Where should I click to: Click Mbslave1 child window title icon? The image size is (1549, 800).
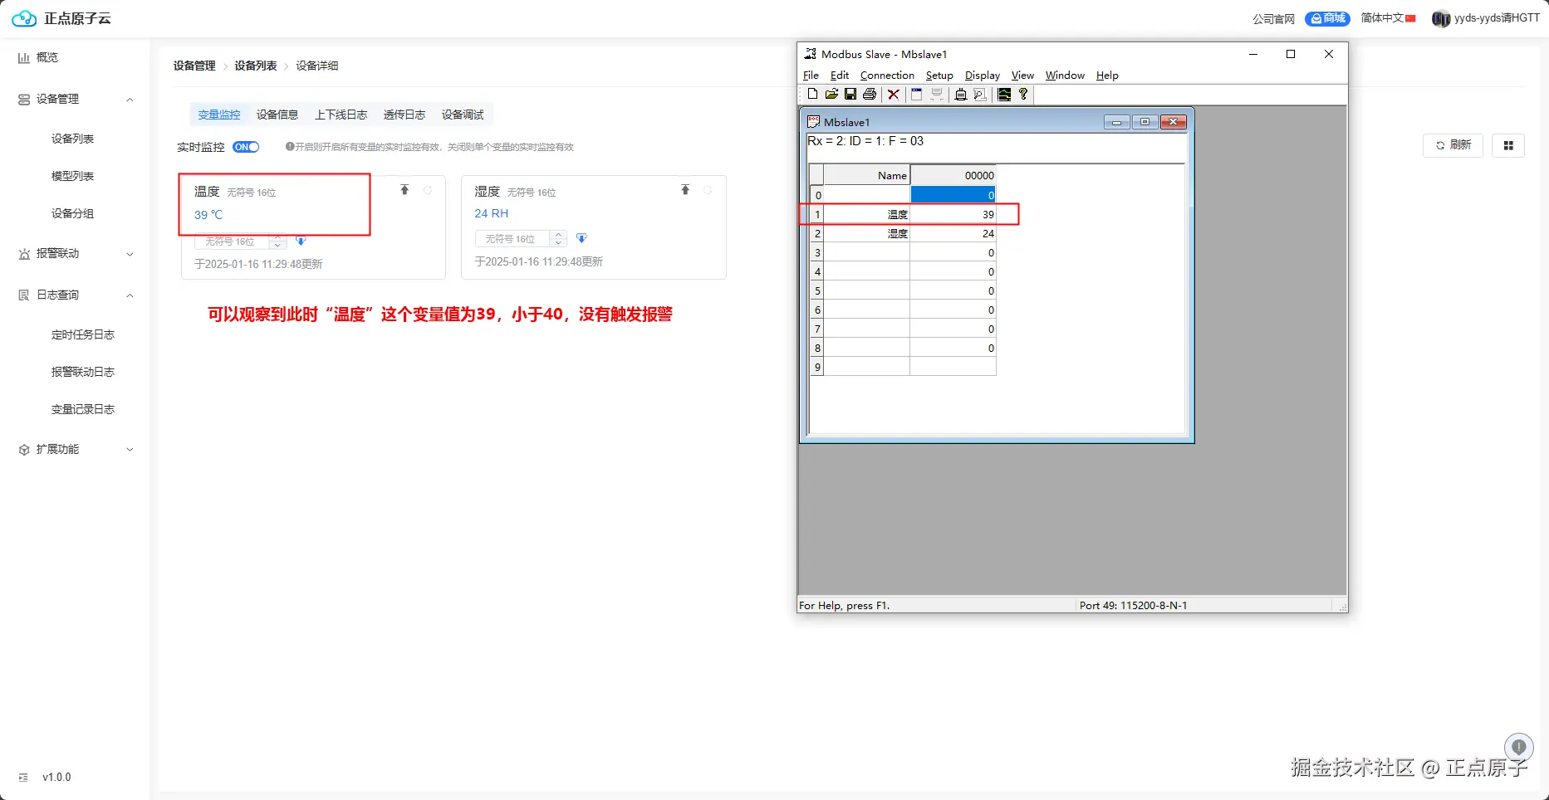(814, 122)
